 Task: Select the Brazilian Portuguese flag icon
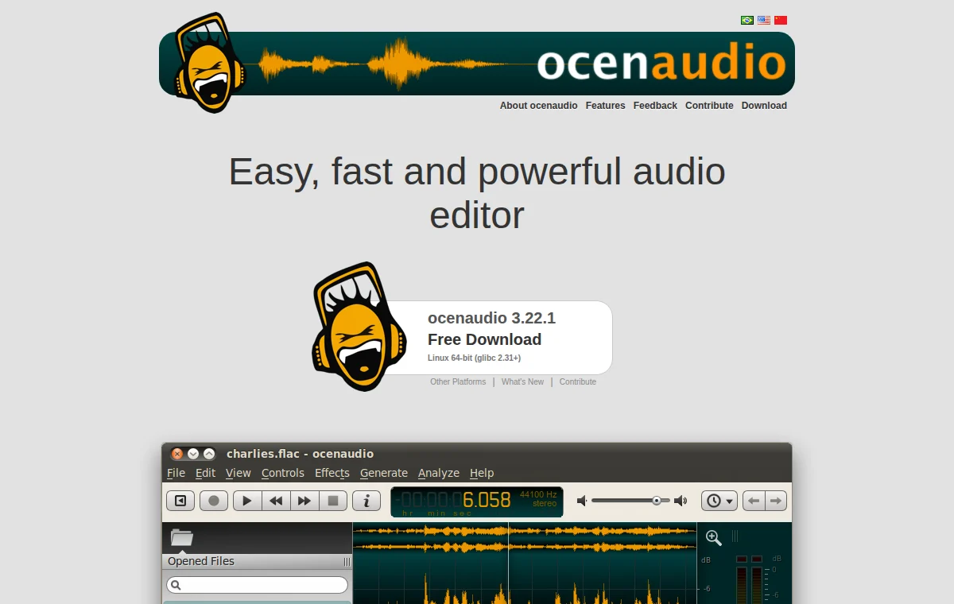[x=747, y=20]
